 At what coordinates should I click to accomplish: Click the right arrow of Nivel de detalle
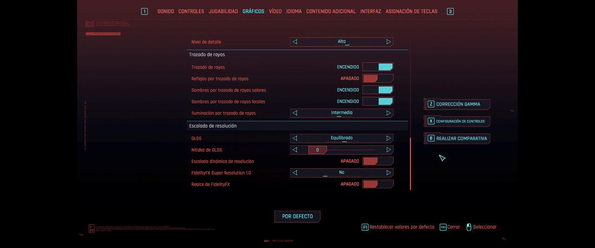coord(389,42)
